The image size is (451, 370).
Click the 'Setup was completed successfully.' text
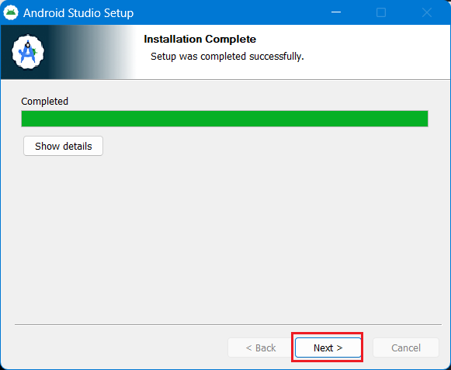[227, 57]
